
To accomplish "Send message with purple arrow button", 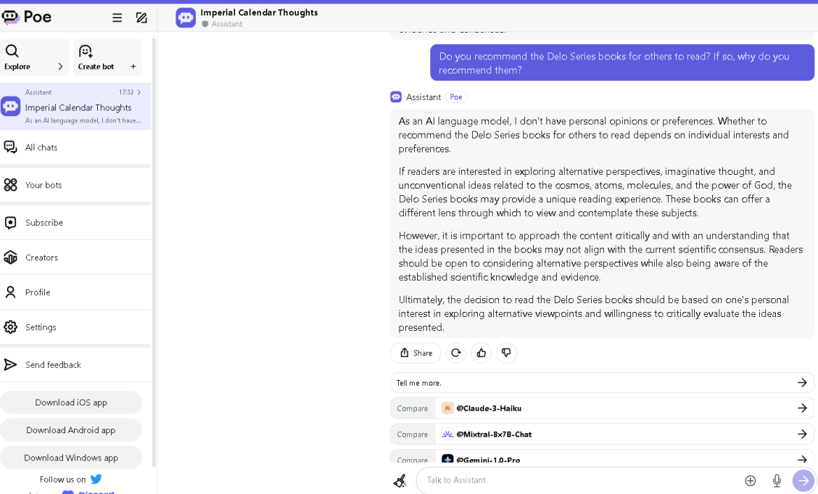I will tap(803, 480).
